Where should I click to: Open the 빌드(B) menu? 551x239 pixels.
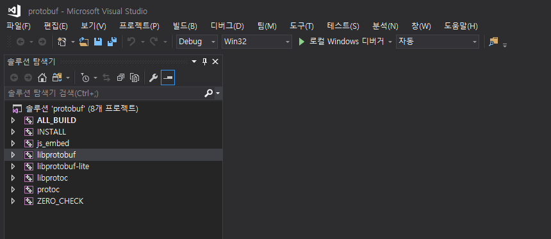tap(185, 26)
